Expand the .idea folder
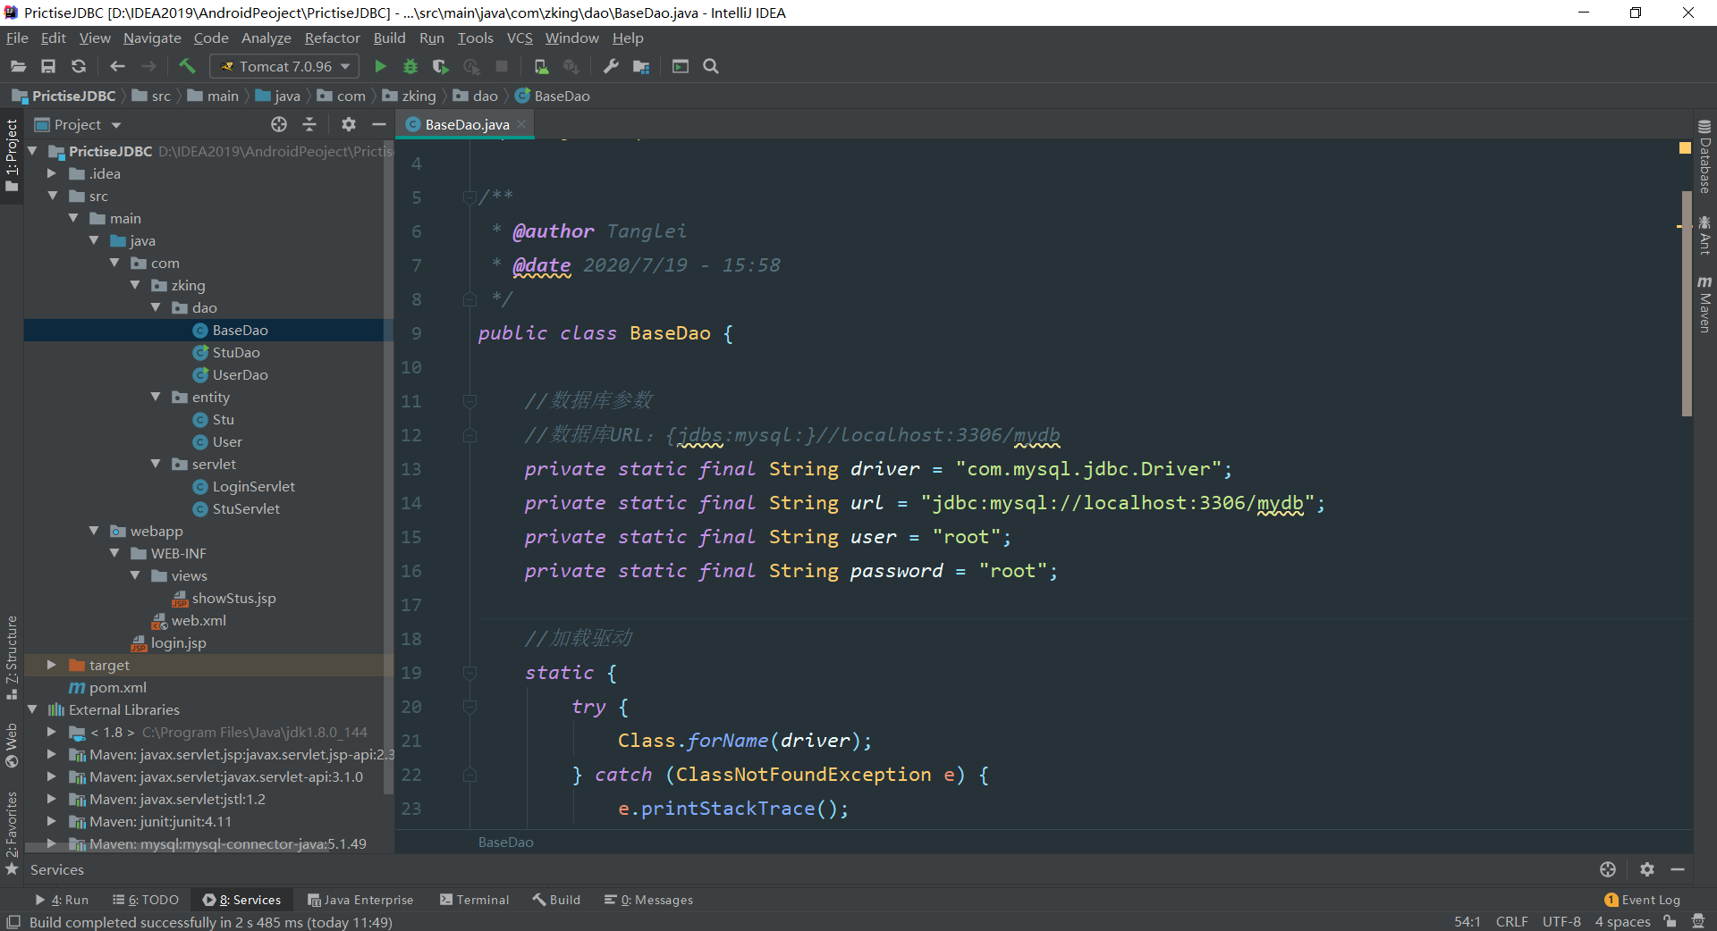 click(x=52, y=173)
